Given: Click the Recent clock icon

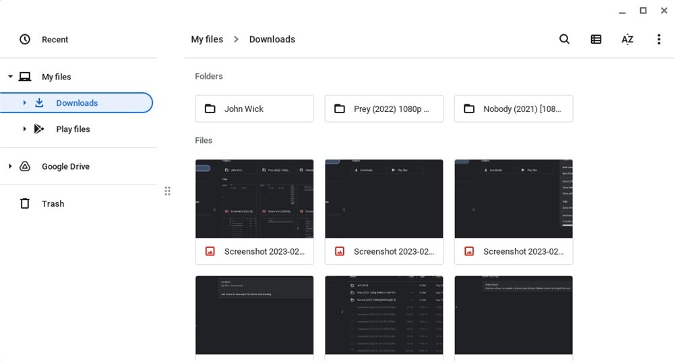Looking at the screenshot, I should click(x=25, y=39).
